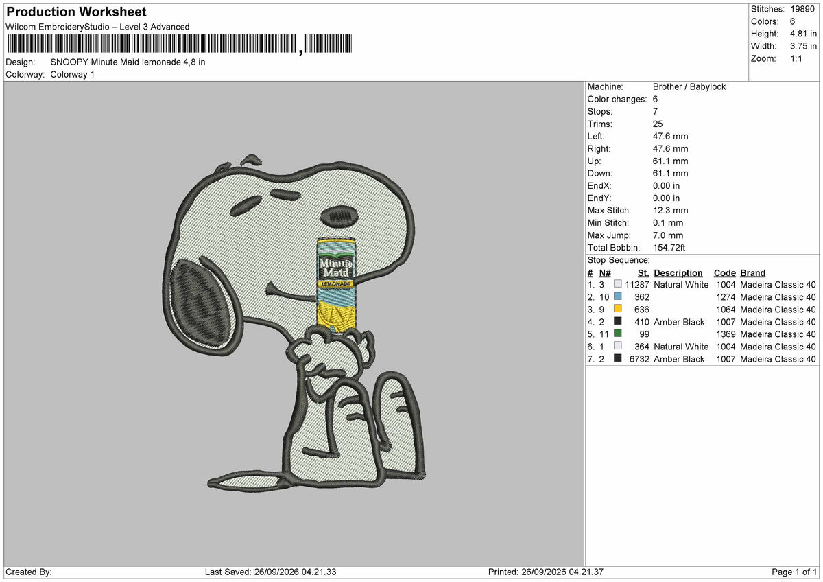Click the Min Stitch value '0.1 mm'
Viewport: 823px width, 582px height.
pos(668,222)
